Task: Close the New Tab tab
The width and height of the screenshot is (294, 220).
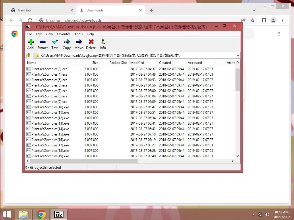Action: pos(72,10)
